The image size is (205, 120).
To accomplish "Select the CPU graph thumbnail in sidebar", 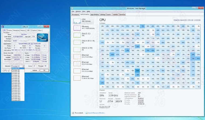I will 77,21.
